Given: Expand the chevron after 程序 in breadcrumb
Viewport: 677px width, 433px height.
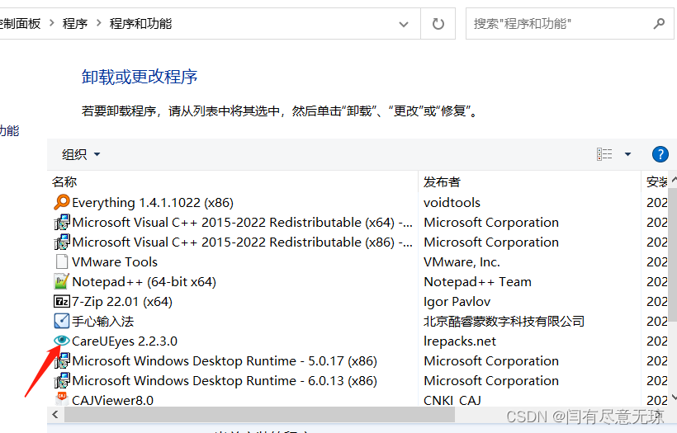Looking at the screenshot, I should tap(98, 23).
